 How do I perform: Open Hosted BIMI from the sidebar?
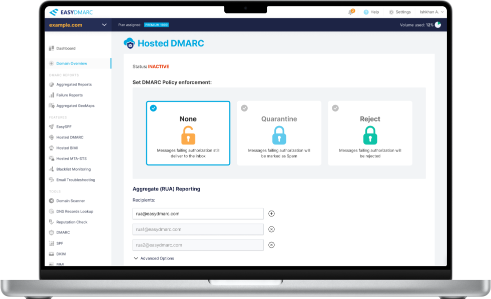click(x=67, y=148)
